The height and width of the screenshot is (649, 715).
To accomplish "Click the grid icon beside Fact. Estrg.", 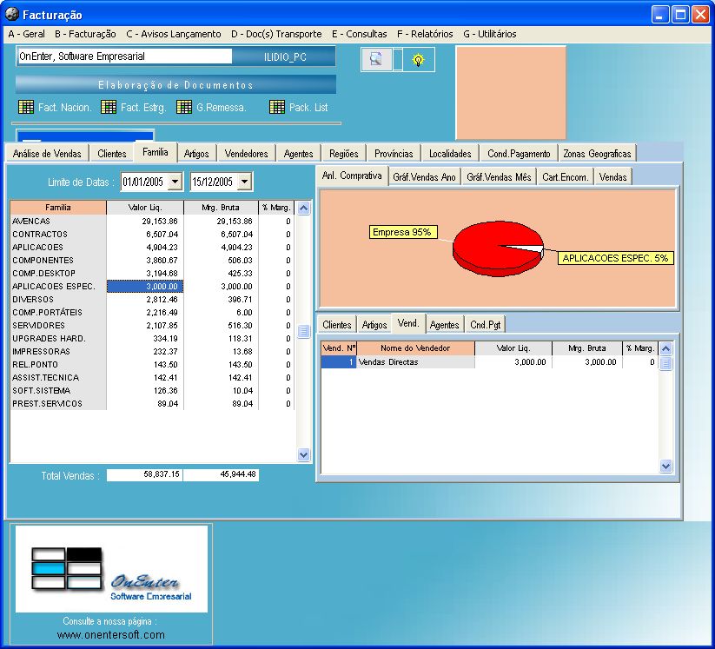I will (x=109, y=107).
